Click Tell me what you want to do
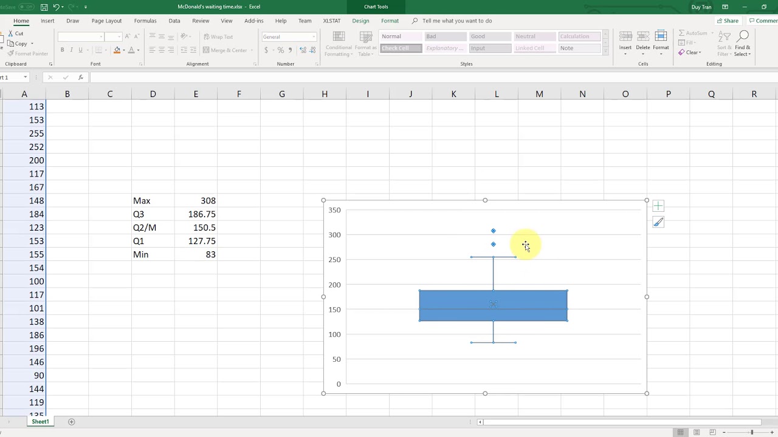778x437 pixels. 457,21
